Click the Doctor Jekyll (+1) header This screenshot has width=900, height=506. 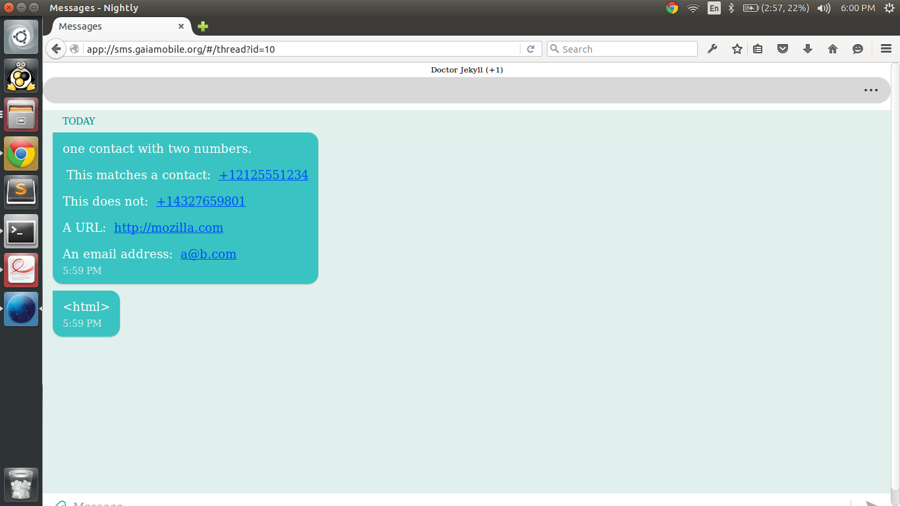pos(466,70)
